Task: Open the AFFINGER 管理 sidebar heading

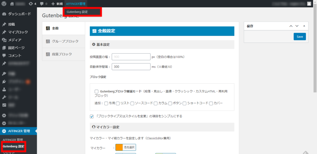Action: [18, 131]
